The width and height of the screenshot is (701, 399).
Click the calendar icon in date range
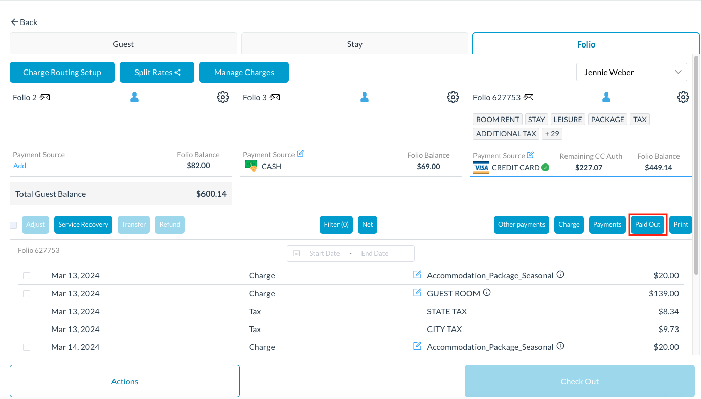pyautogui.click(x=297, y=253)
